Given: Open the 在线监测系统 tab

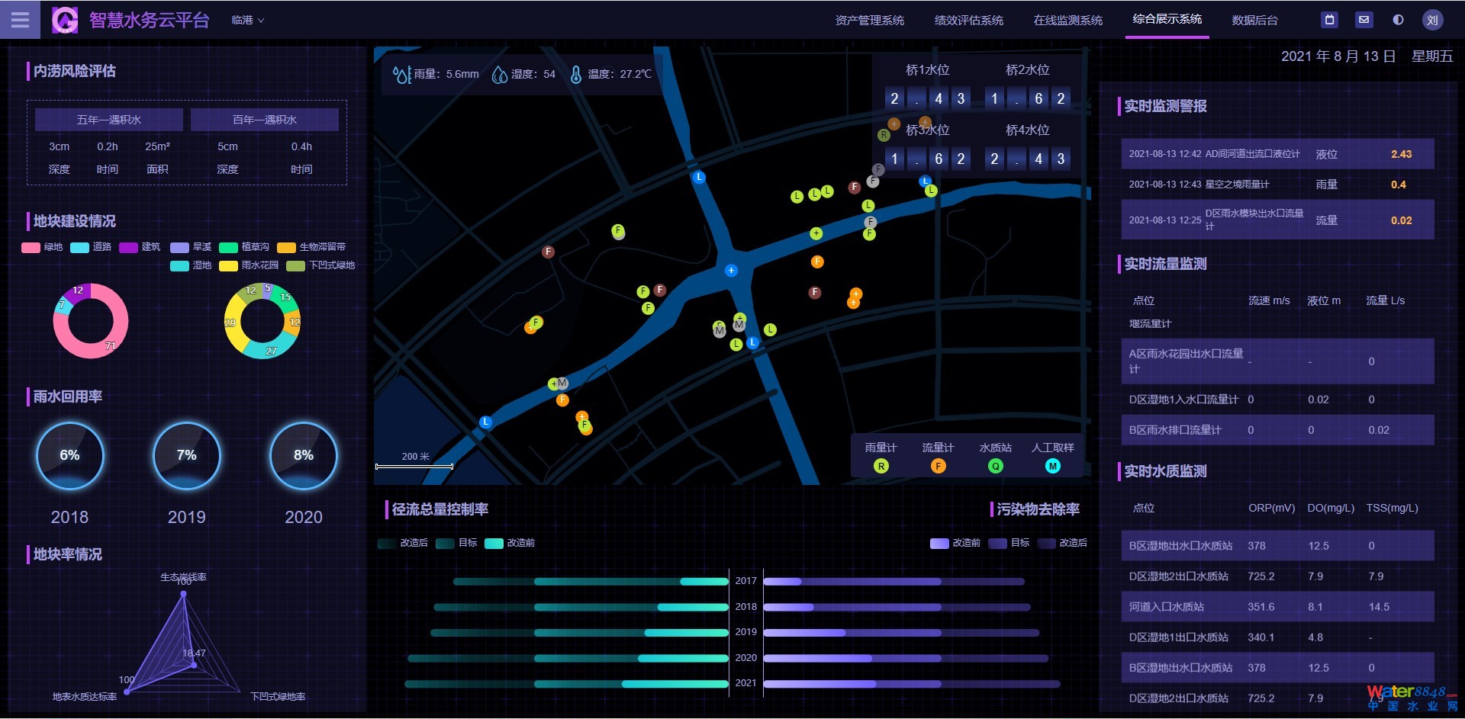Looking at the screenshot, I should [x=1067, y=21].
